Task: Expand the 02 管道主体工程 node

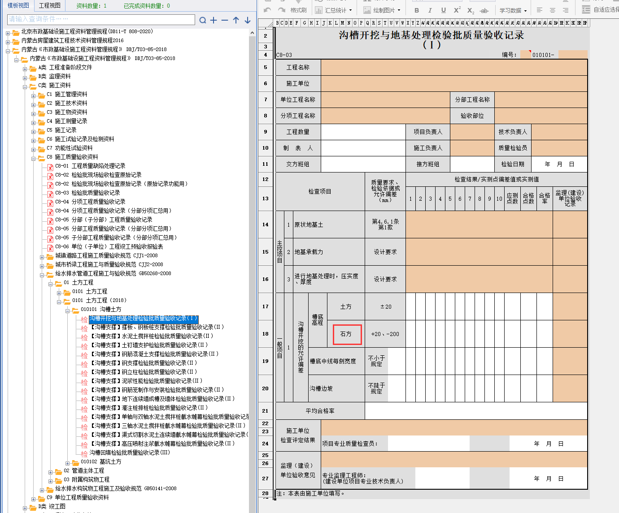Action: (51, 471)
